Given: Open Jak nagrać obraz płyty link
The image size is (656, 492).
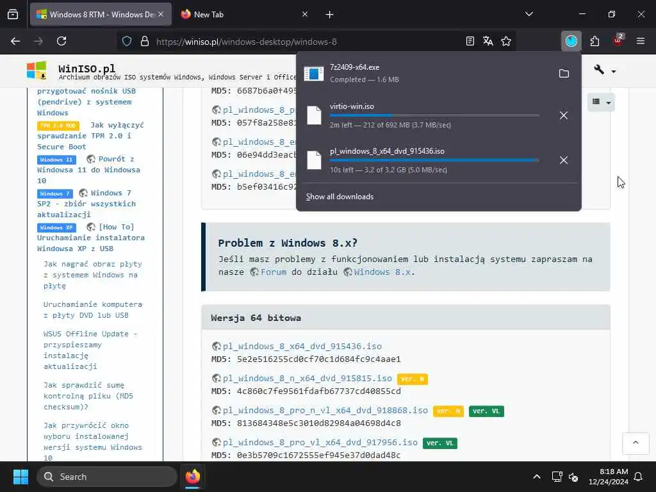Looking at the screenshot, I should [92, 275].
